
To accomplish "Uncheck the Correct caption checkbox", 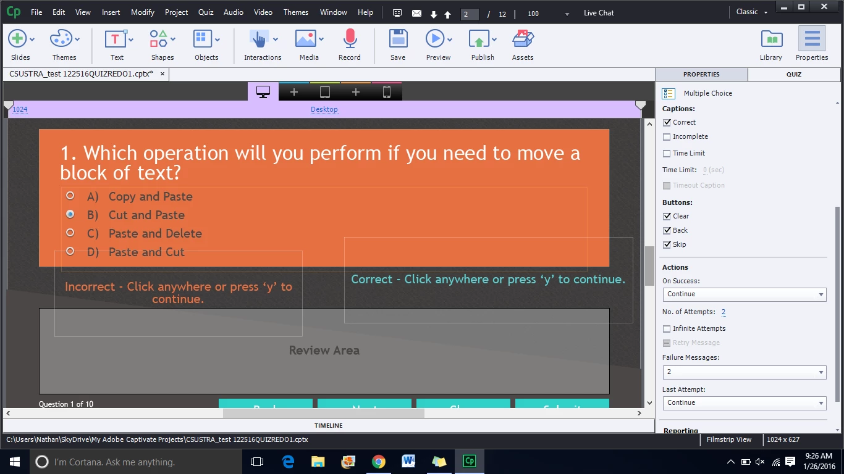I will point(667,122).
